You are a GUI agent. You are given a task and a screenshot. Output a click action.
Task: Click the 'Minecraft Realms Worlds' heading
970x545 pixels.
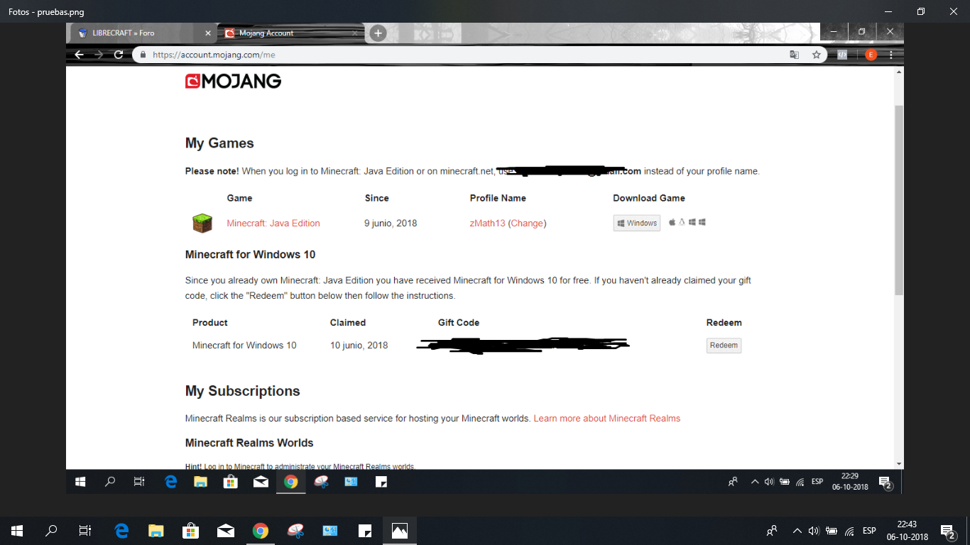[249, 443]
